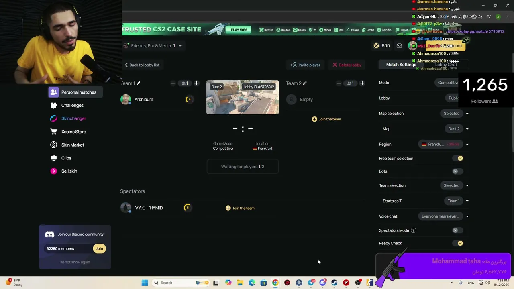Click the Delete lobby button
Image resolution: width=514 pixels, height=289 pixels.
coord(347,65)
